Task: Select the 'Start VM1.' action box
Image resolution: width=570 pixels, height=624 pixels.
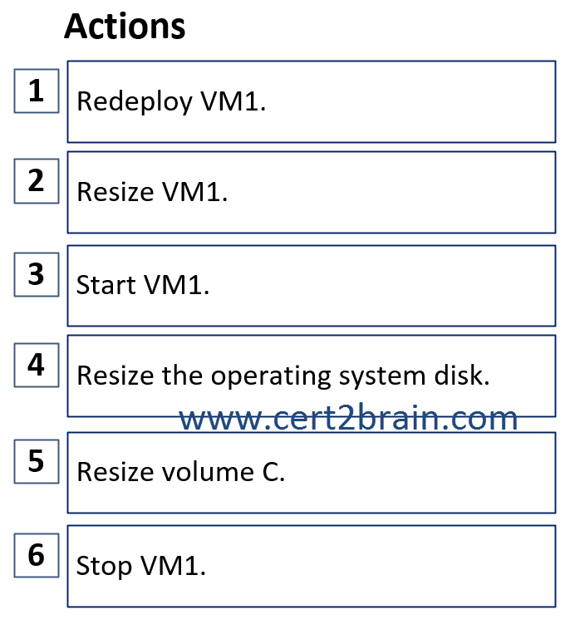Action: click(x=312, y=286)
